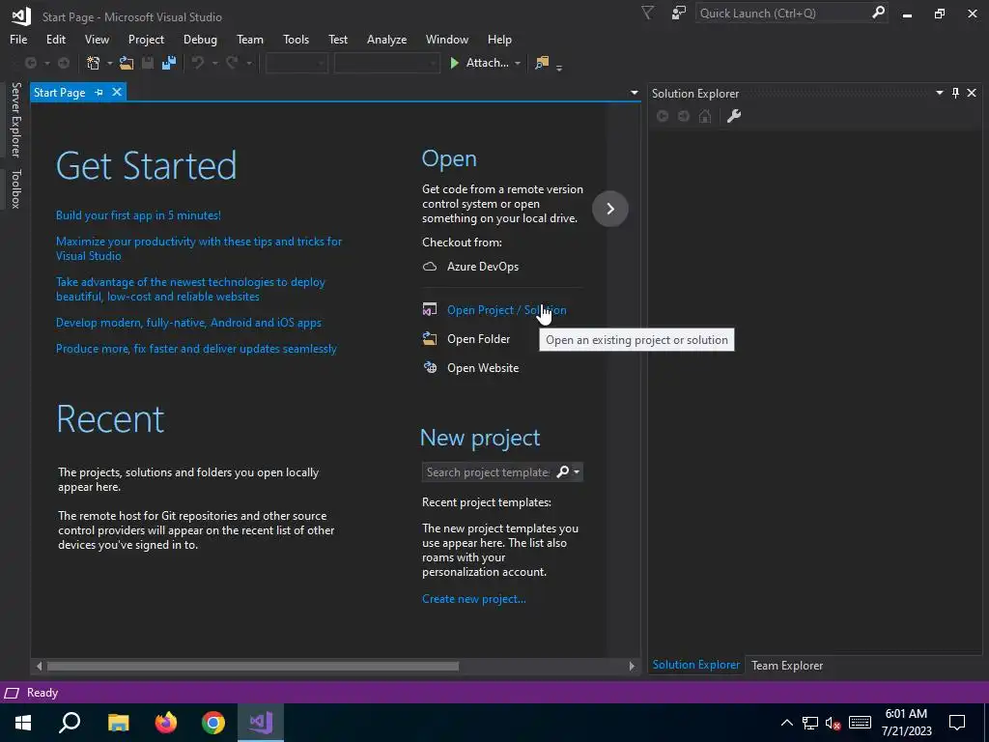Click the Quick Launch search magnifier icon
Image resolution: width=989 pixels, height=742 pixels.
[878, 13]
